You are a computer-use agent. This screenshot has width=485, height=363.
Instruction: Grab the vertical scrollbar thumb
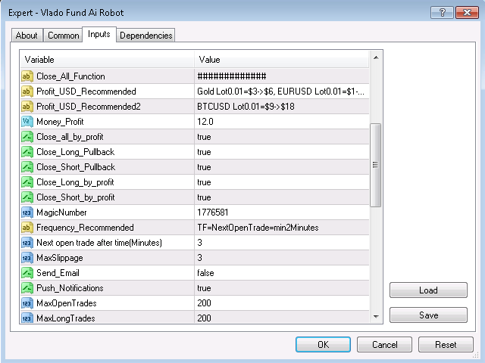point(375,165)
